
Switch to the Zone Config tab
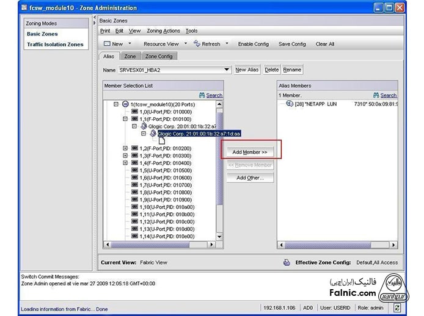tap(159, 56)
